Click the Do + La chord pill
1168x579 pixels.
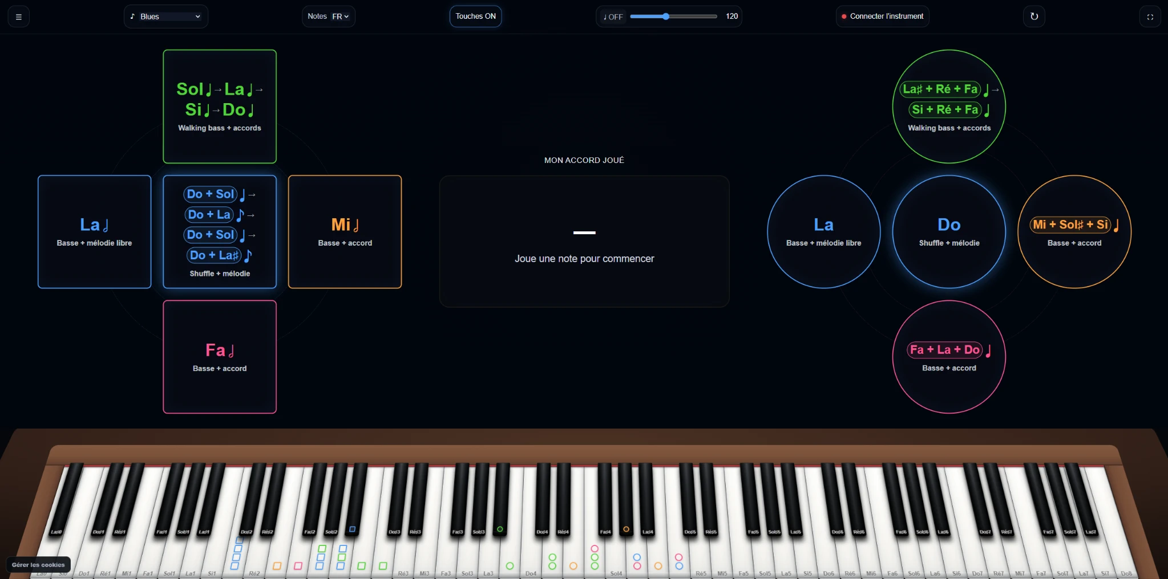(209, 215)
